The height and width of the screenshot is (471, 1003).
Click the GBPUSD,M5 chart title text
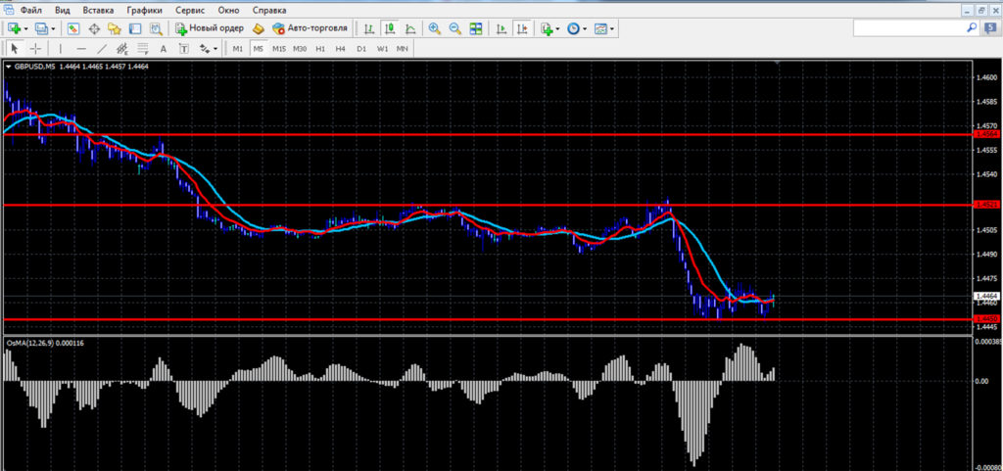[35, 66]
